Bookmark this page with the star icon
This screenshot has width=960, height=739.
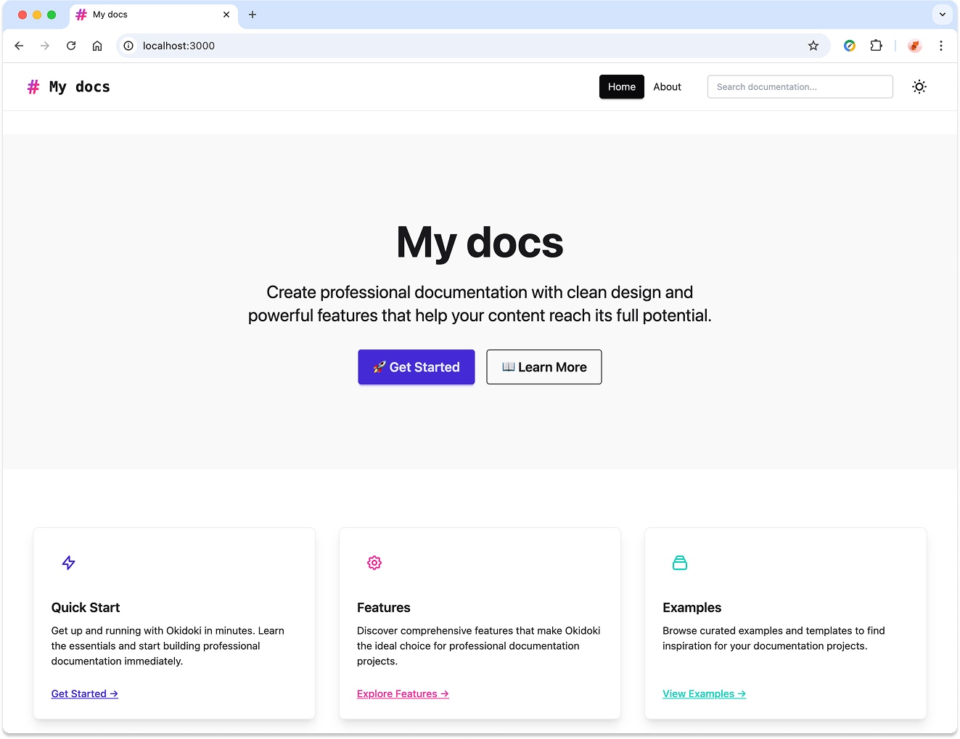click(x=813, y=46)
